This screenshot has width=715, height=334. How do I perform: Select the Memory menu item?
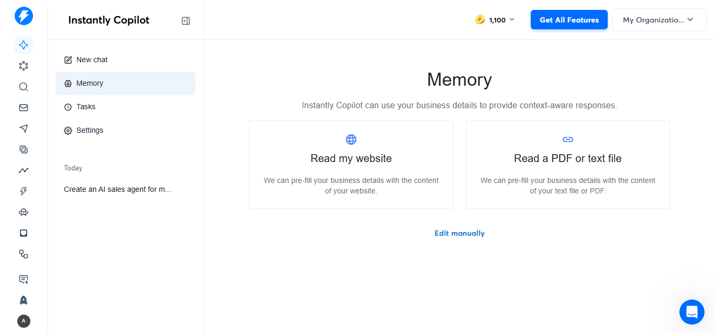pos(125,83)
